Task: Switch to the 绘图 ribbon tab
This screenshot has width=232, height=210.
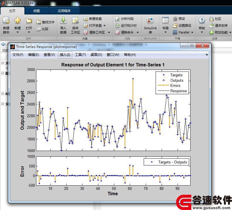Action: (37, 11)
